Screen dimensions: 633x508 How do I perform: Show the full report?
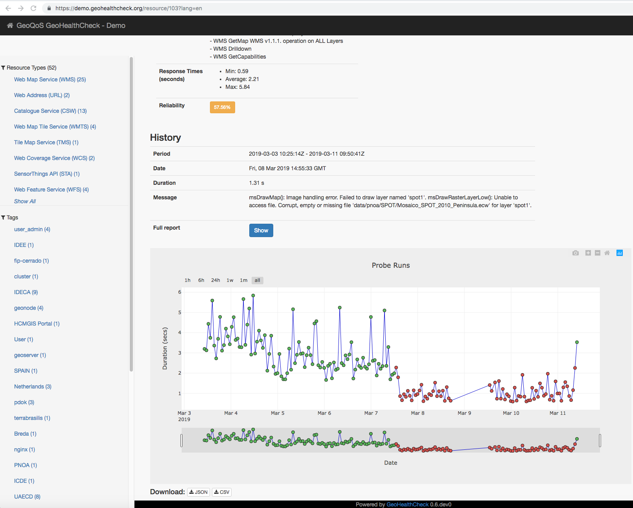[x=261, y=230]
